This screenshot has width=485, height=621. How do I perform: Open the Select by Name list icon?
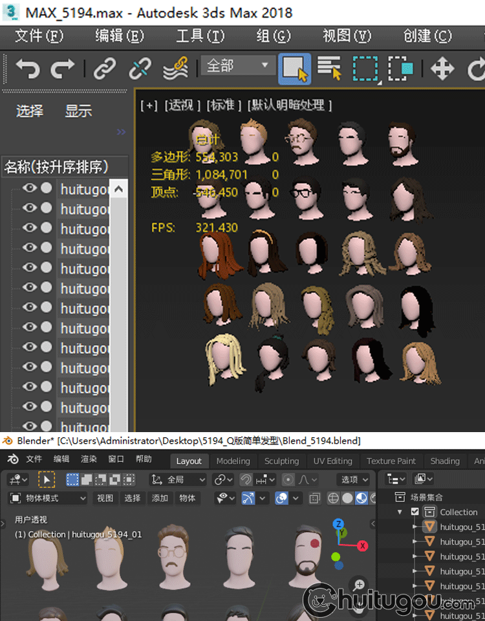pyautogui.click(x=329, y=68)
